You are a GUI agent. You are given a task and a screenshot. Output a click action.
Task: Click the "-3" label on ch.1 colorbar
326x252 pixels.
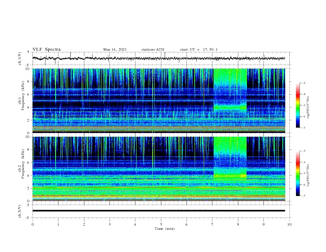click(304, 83)
